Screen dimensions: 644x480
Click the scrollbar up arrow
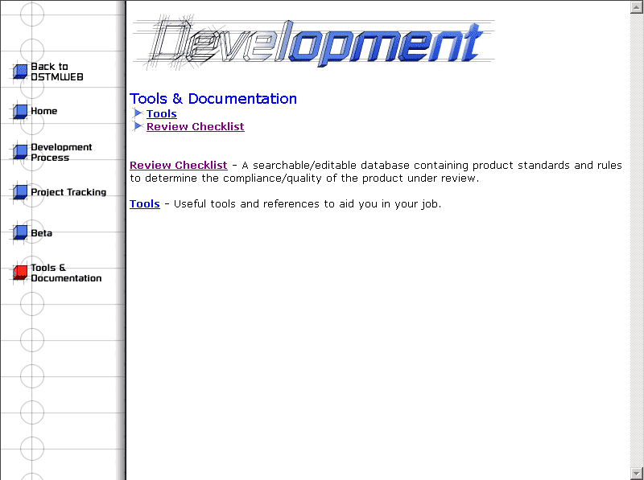636,6
